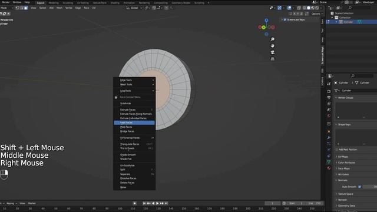Choose Delete Faces from the context menu
377x212 pixels.
point(134,183)
